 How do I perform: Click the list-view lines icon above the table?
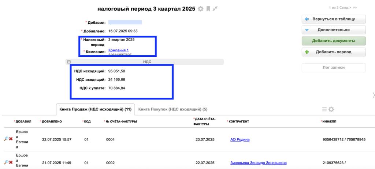point(324,109)
